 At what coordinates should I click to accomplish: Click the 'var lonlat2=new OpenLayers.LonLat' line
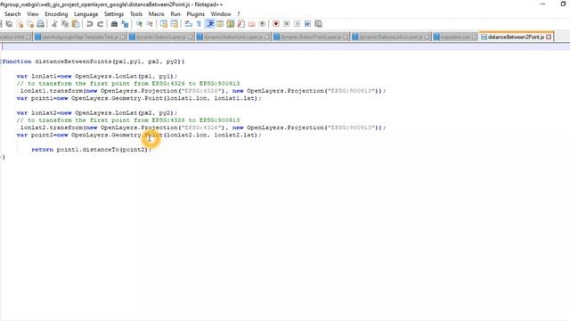point(97,113)
